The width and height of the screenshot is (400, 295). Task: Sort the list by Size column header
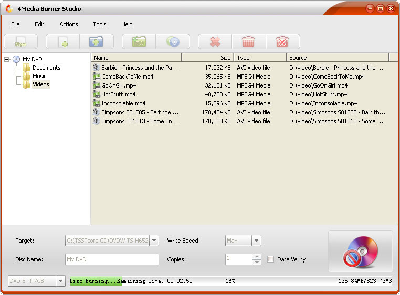pos(207,58)
